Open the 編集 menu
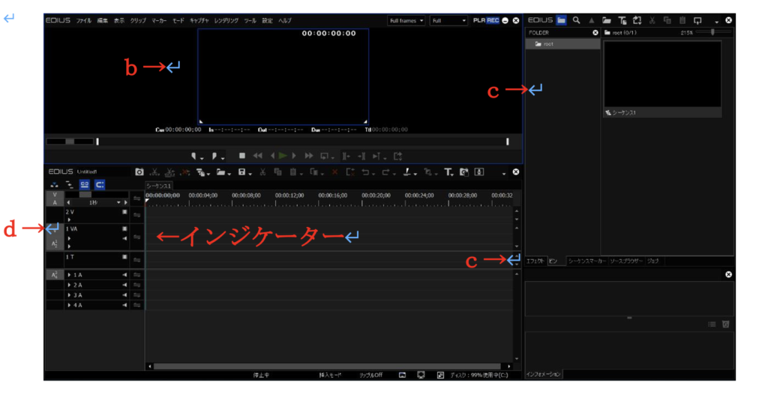Viewport: 768px width, 403px height. [102, 20]
